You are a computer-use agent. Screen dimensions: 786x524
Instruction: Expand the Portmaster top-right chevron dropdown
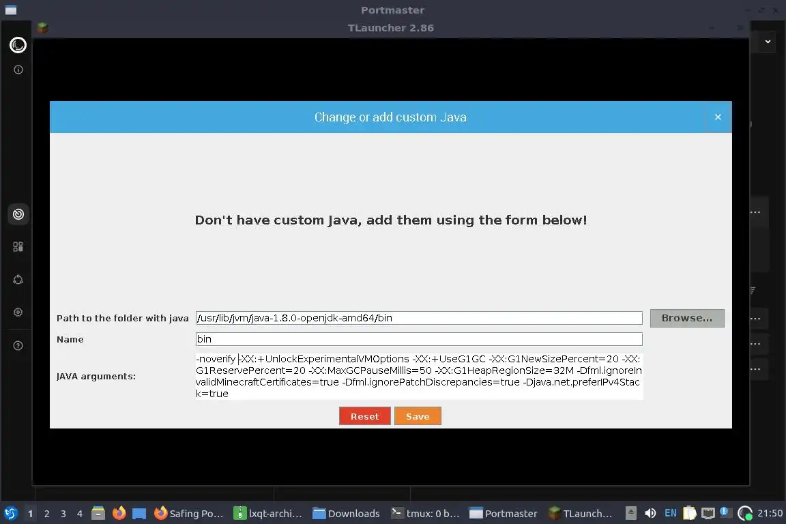768,42
